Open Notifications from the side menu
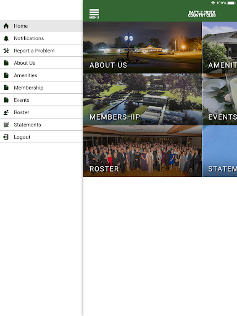Viewport: 237px width, 316px height. [x=41, y=38]
